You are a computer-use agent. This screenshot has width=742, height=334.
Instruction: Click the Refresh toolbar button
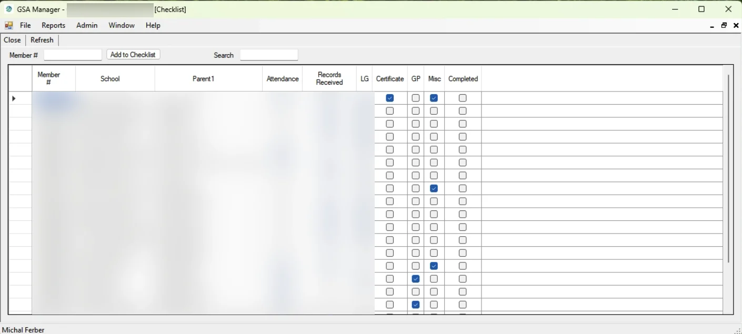click(x=42, y=40)
